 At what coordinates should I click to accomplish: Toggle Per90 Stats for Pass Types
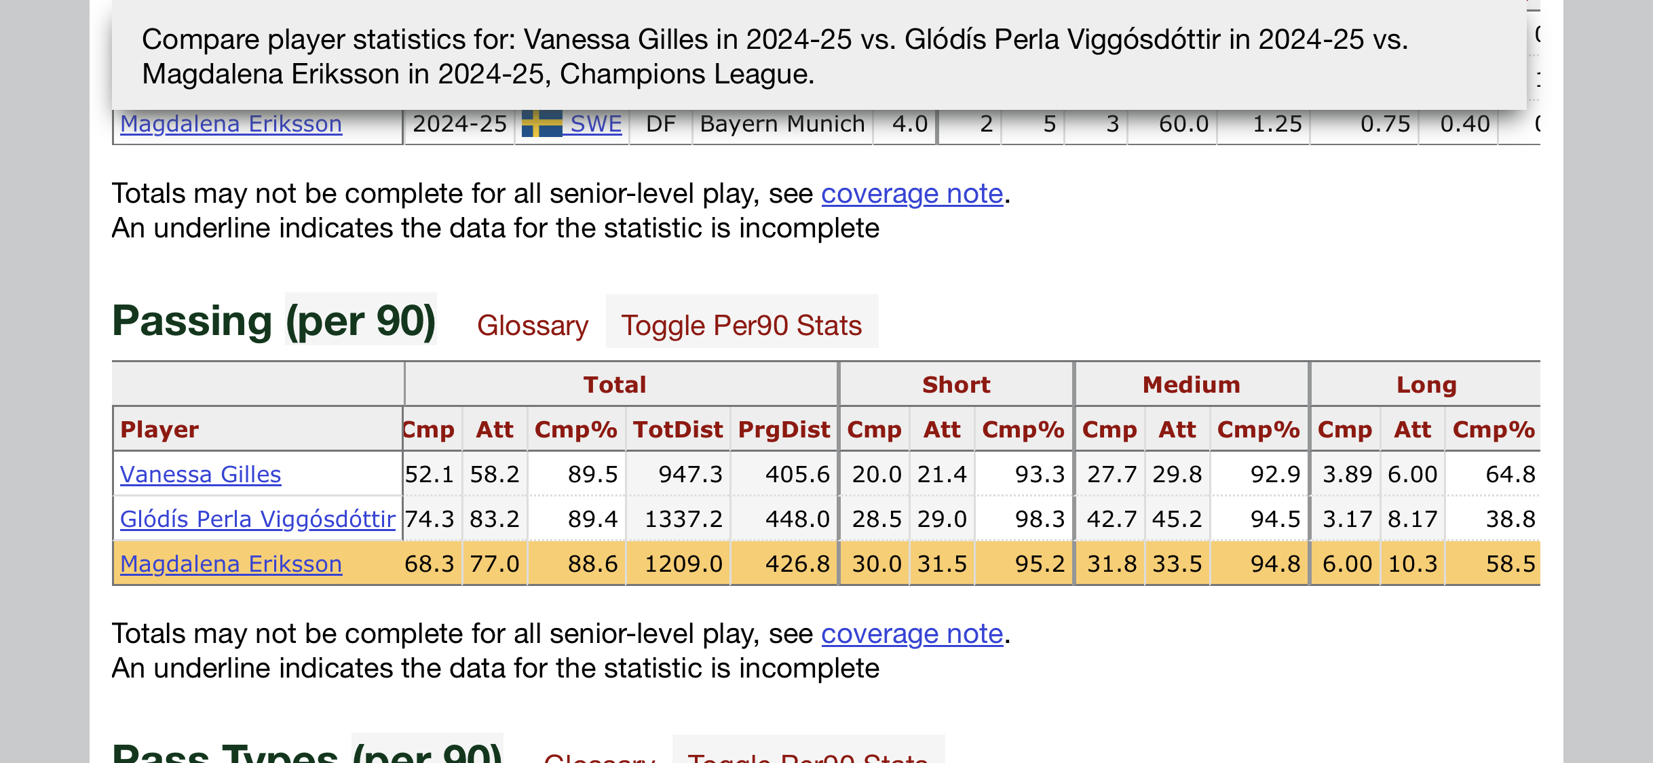coord(808,753)
